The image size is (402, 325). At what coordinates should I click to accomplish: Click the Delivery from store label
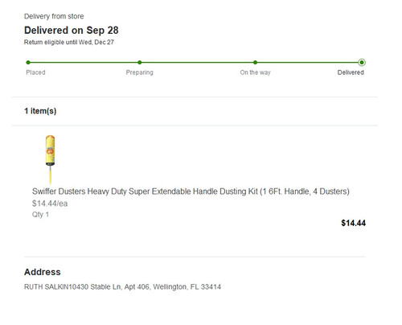tap(54, 16)
